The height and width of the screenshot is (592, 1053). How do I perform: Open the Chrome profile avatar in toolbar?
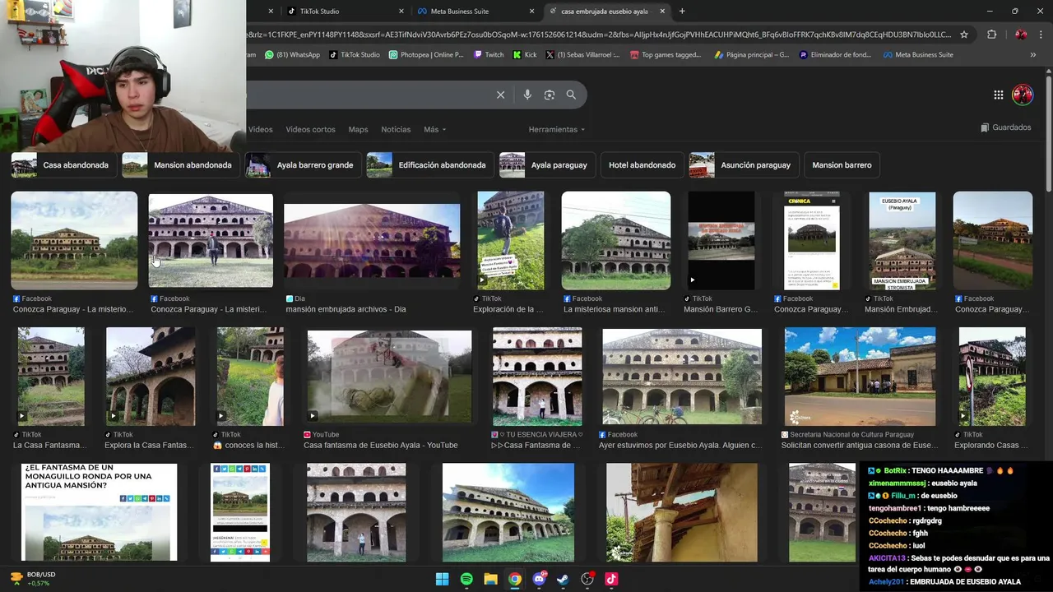(1021, 35)
